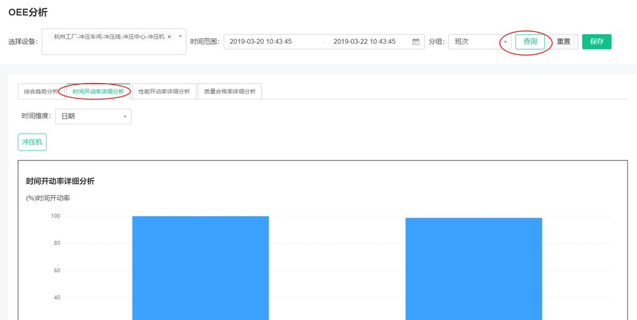Viewport: 637px width, 320px height.
Task: Click the second blue bar in chart
Action: [x=474, y=269]
